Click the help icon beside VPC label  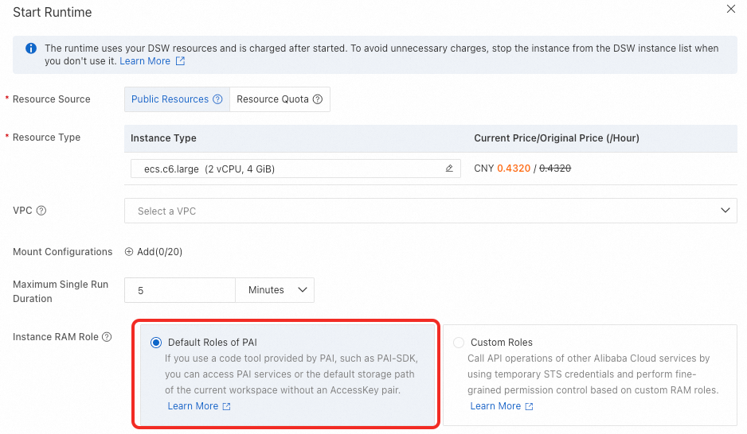41,211
